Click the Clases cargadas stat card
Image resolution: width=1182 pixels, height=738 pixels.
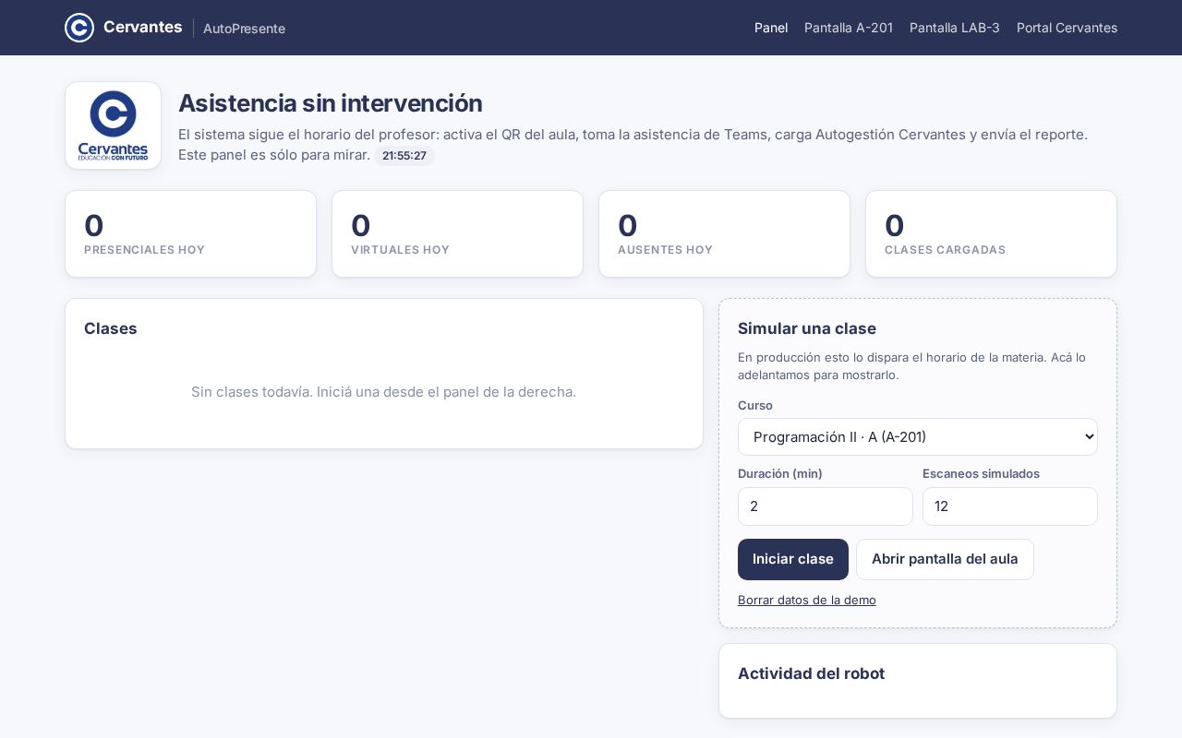(991, 233)
